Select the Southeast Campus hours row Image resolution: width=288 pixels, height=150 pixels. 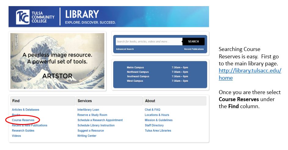(x=157, y=76)
